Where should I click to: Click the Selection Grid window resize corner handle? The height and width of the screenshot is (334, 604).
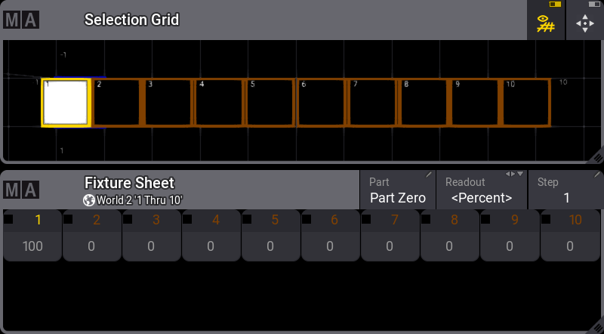coord(596,156)
